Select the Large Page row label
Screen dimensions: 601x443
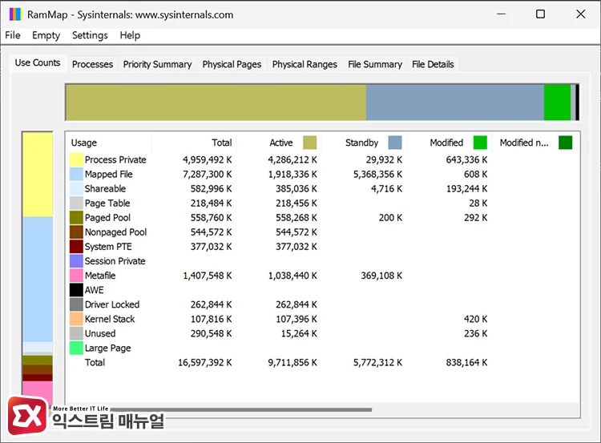pos(107,348)
